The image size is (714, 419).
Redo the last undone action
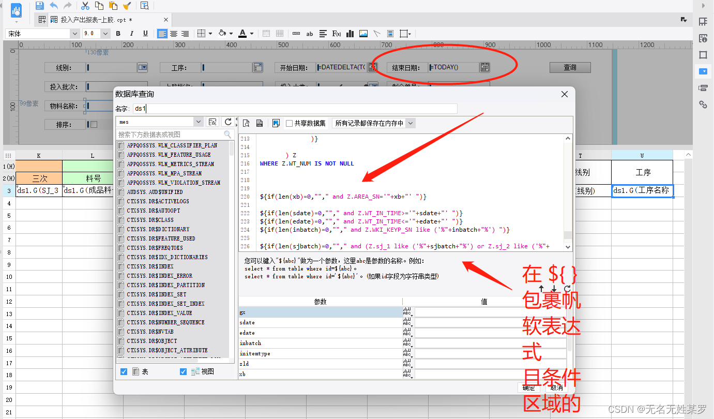[x=67, y=6]
